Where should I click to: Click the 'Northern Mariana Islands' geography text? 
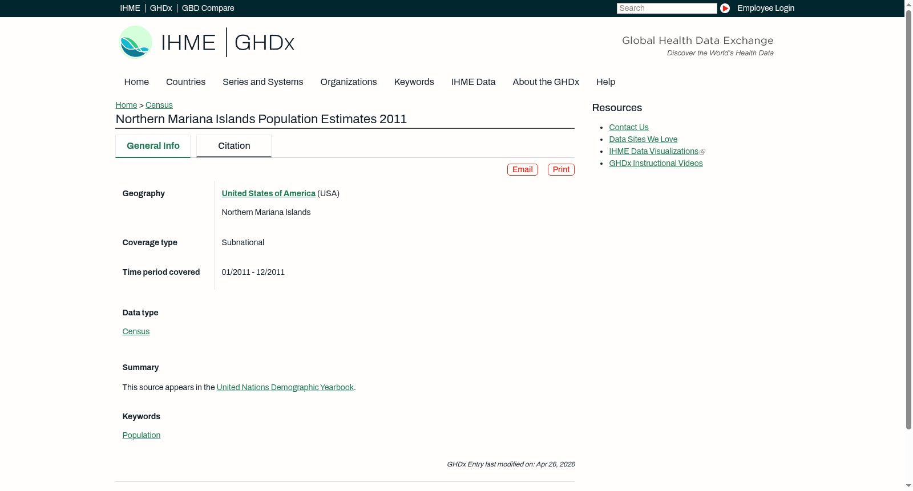pyautogui.click(x=266, y=212)
